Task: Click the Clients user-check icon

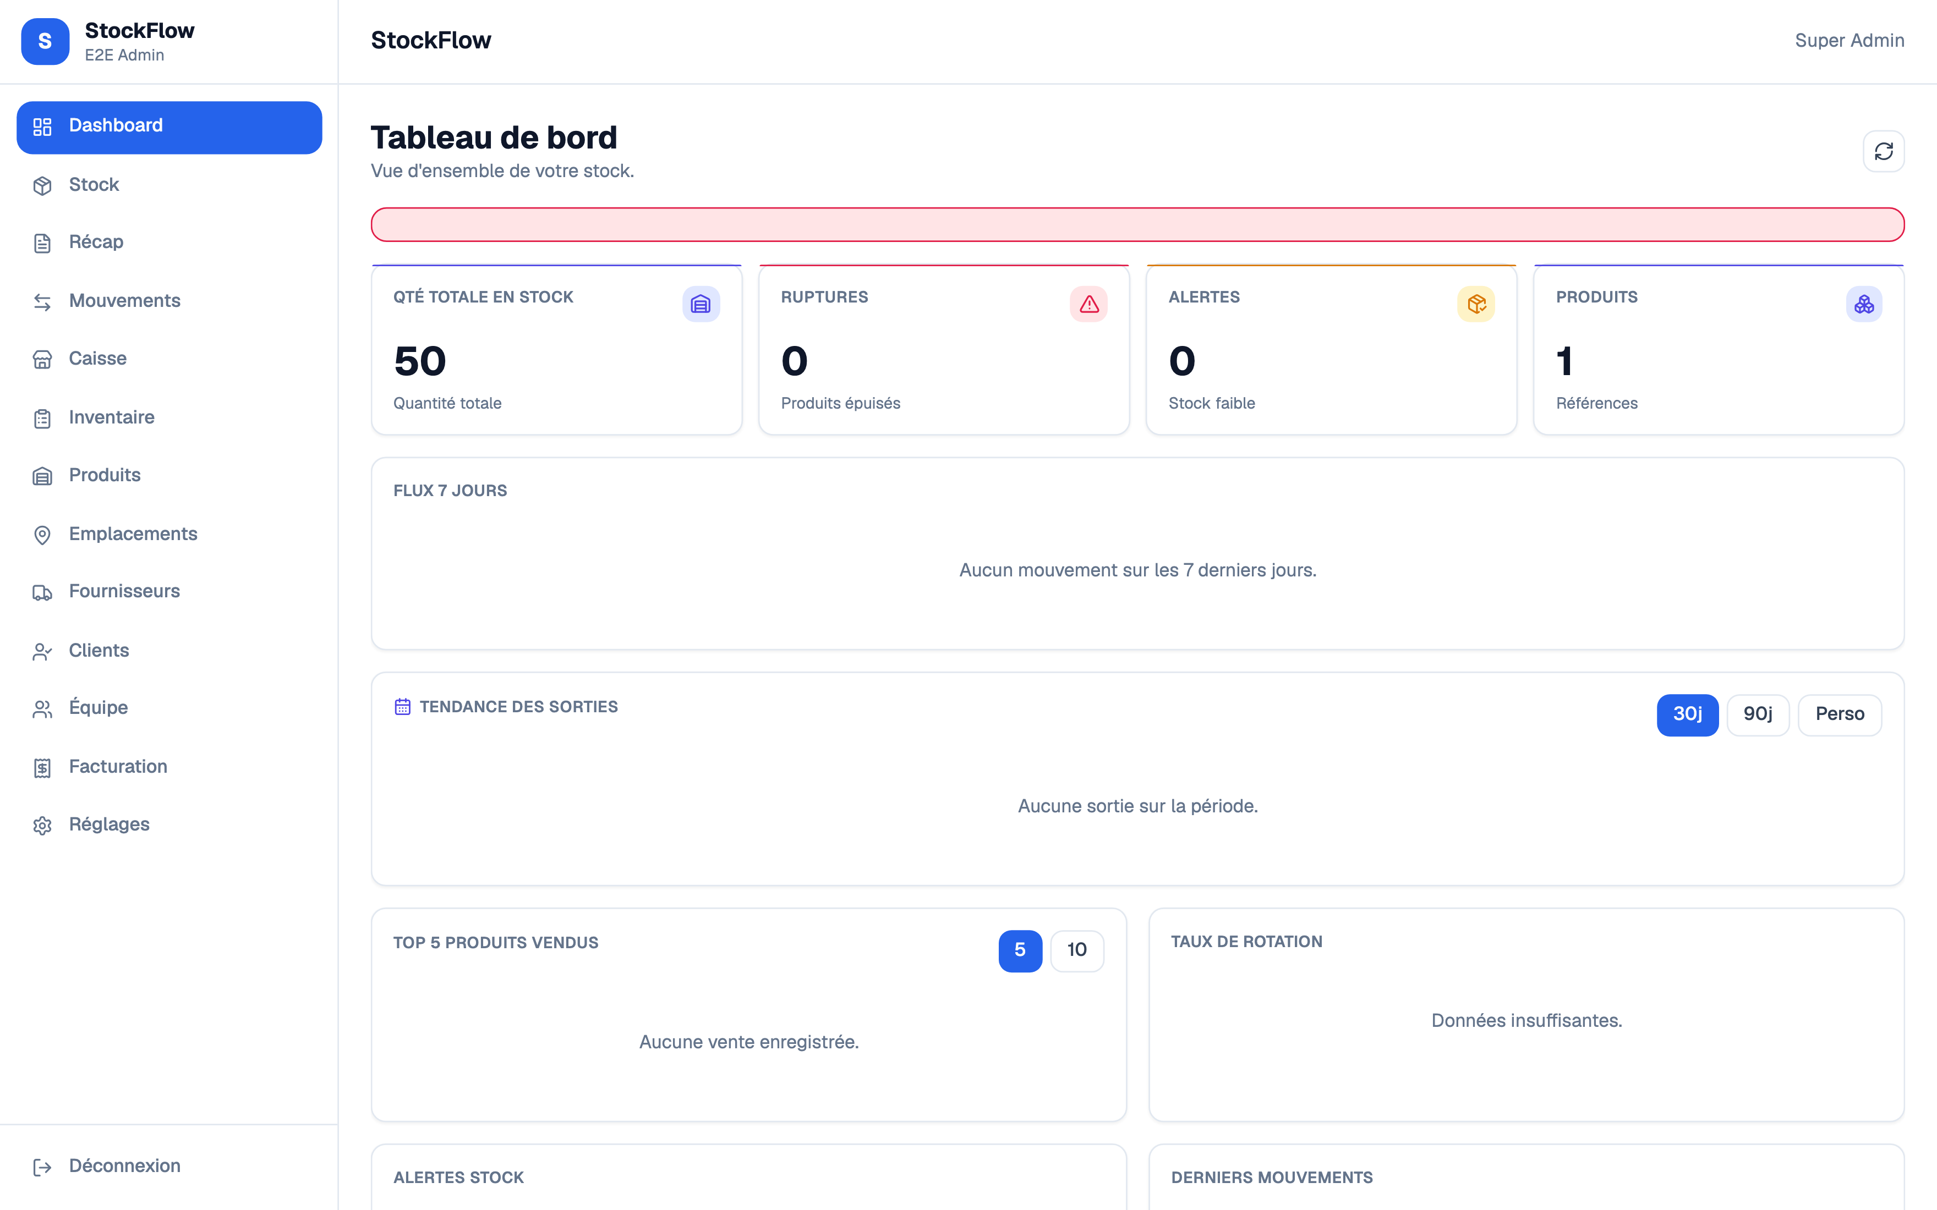Action: (42, 651)
